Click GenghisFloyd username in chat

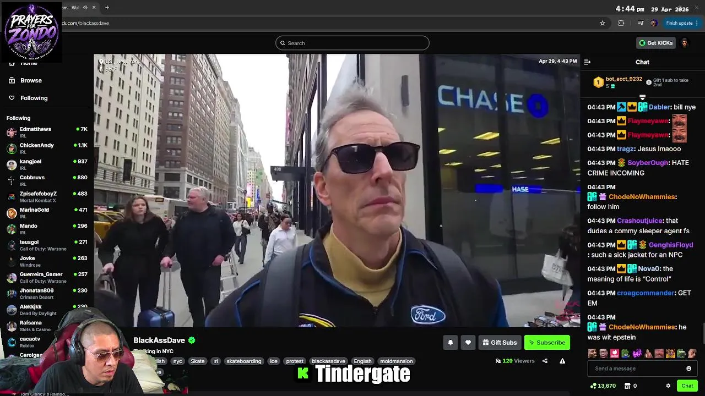[671, 245]
